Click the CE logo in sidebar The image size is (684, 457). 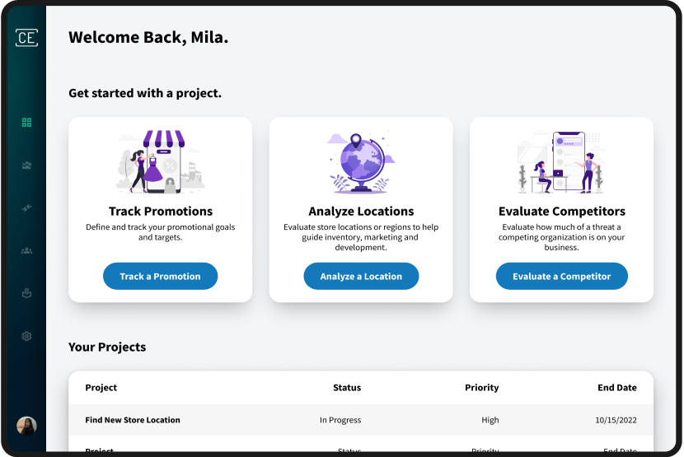(26, 38)
